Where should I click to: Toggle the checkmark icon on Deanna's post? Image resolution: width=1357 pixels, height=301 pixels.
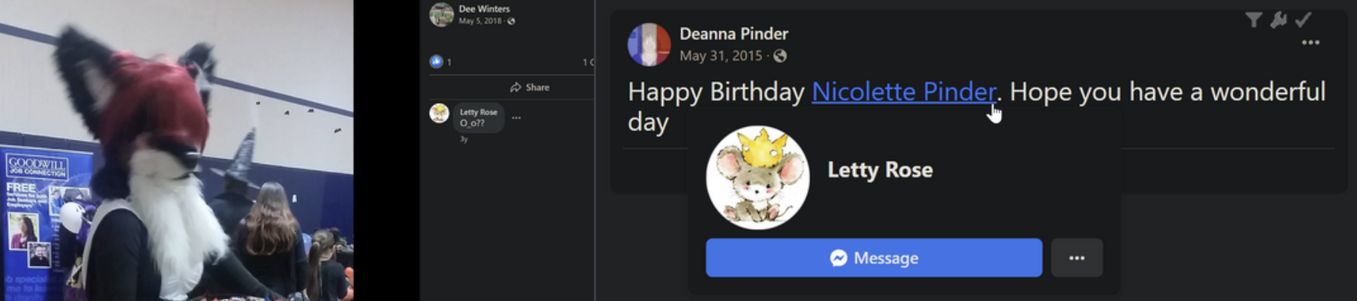coord(1304,19)
